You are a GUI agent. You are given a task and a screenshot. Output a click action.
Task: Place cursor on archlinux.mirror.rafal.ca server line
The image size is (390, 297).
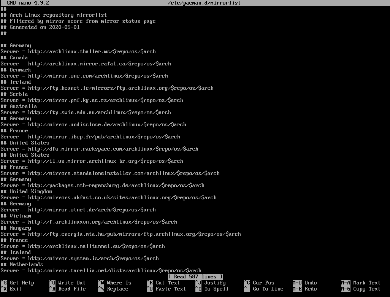click(86, 64)
